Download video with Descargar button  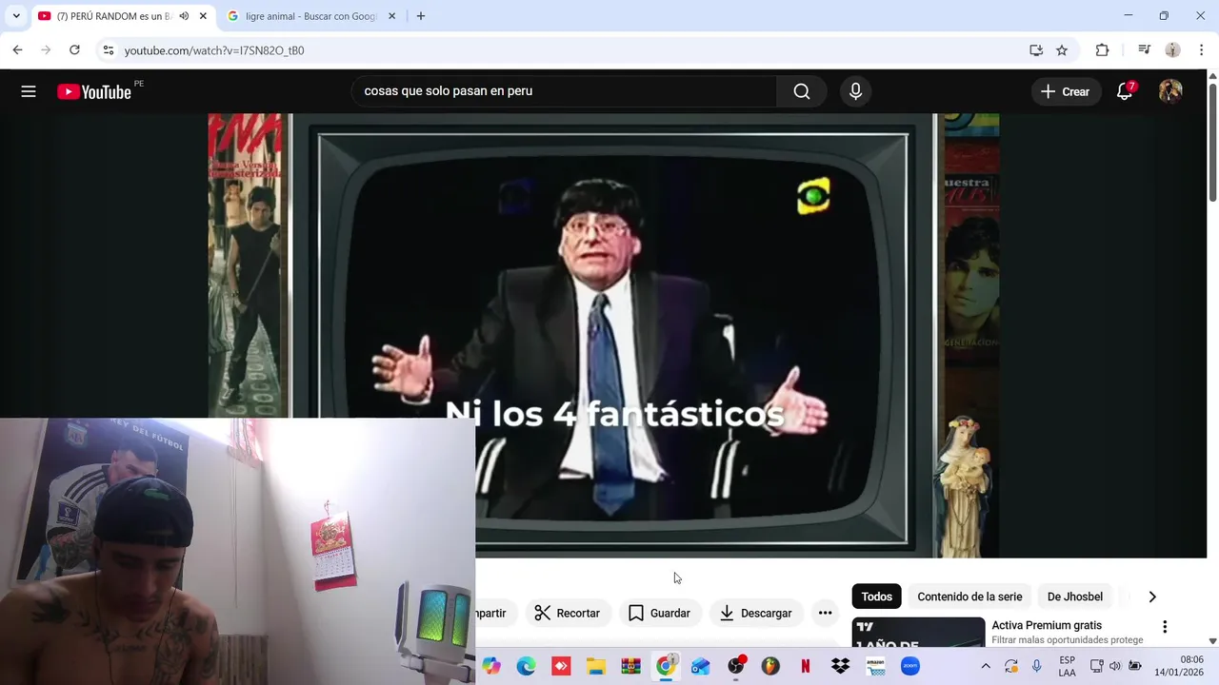pos(756,613)
